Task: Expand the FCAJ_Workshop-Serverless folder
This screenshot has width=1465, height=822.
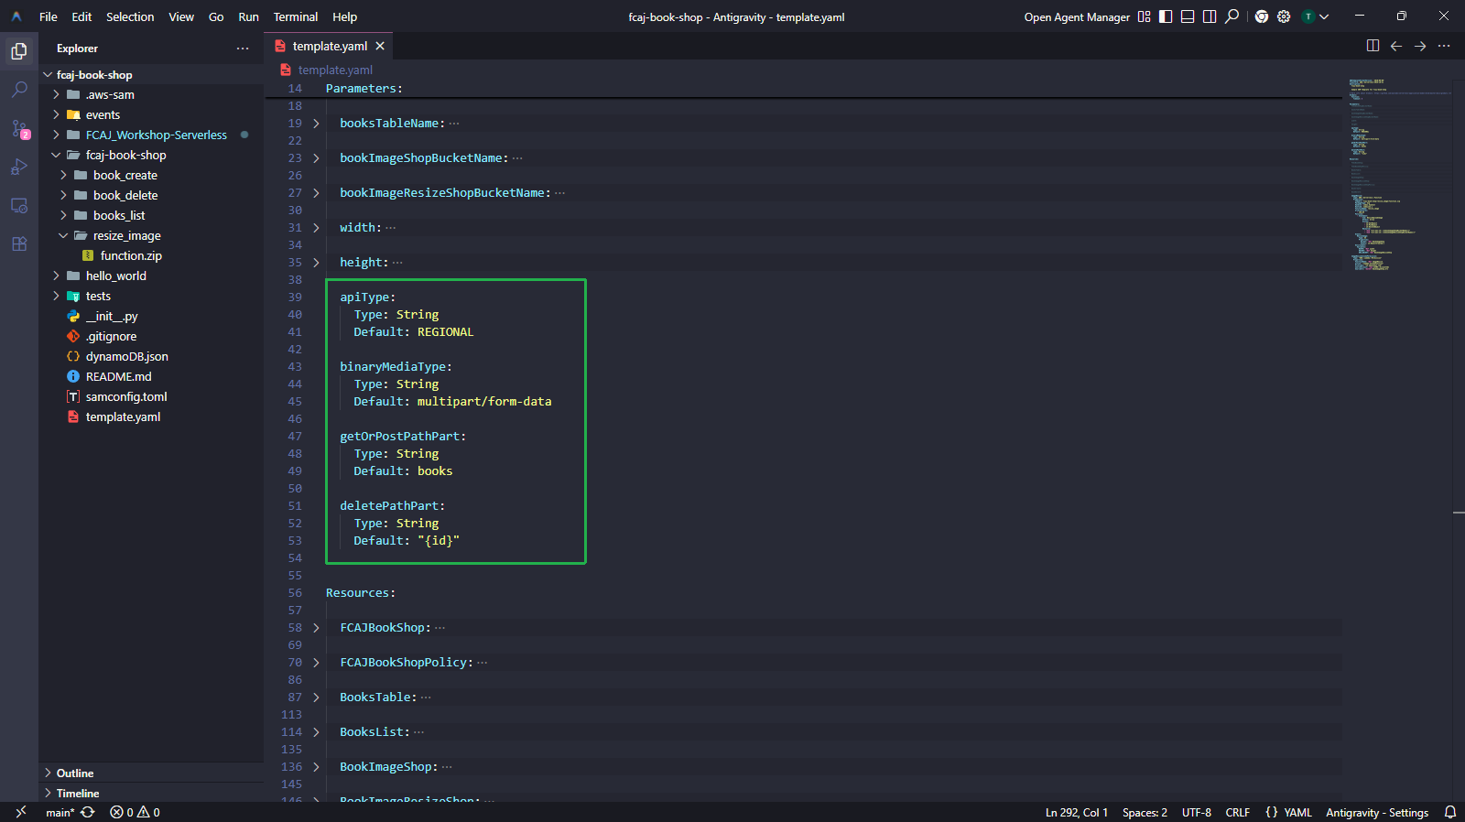Action: click(x=56, y=135)
